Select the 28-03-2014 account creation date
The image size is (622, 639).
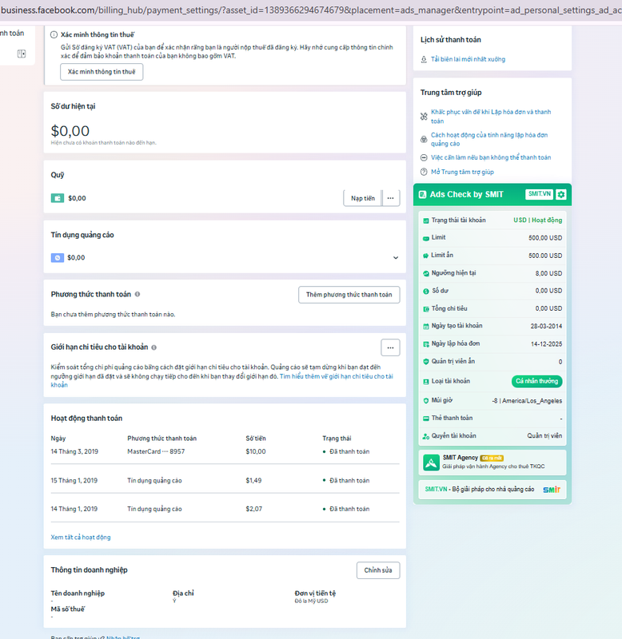pos(546,326)
